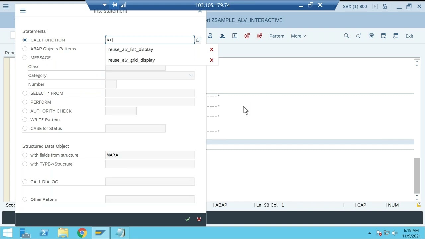Choose reuse_alv_list_display from suggestions
The image size is (425, 239).
click(130, 49)
